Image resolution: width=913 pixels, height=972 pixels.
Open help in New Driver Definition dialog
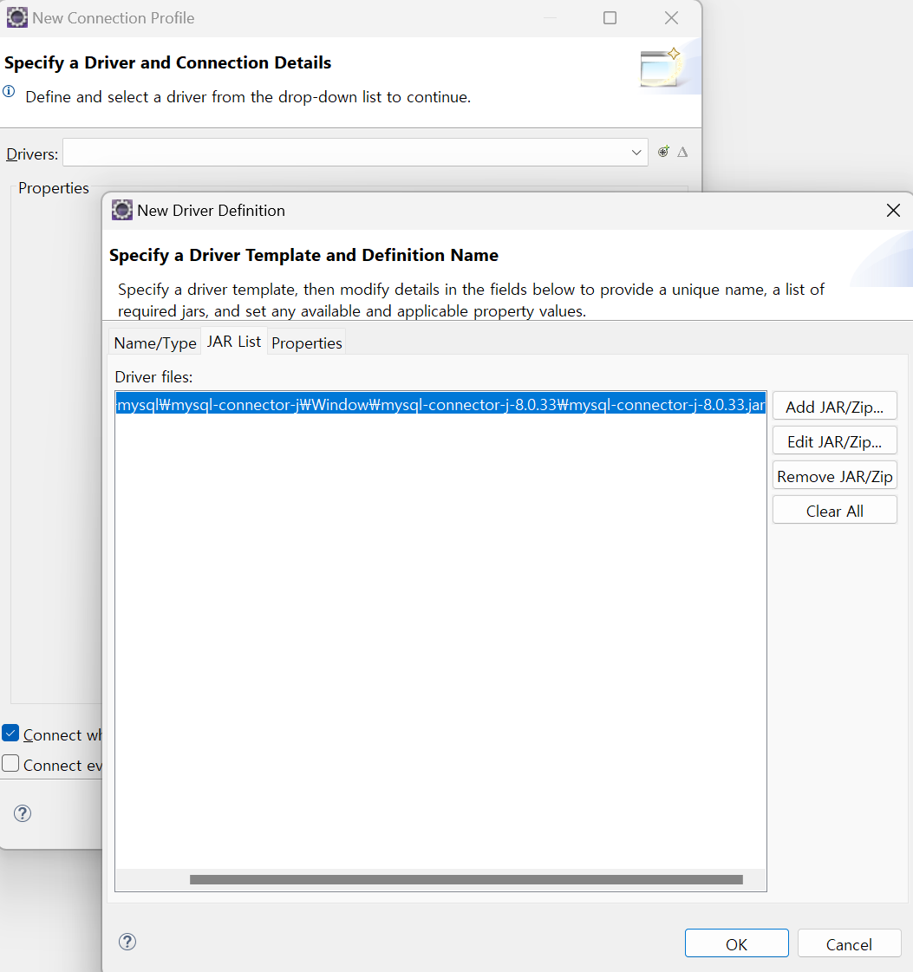(127, 942)
